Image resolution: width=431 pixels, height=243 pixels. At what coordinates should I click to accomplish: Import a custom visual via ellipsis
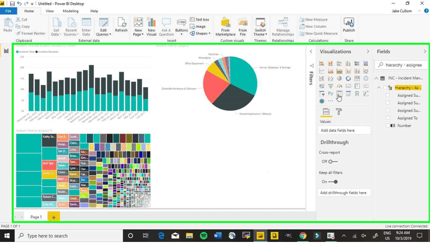coord(330,101)
